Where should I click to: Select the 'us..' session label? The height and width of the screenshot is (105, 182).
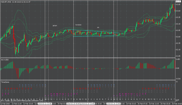[98, 27]
